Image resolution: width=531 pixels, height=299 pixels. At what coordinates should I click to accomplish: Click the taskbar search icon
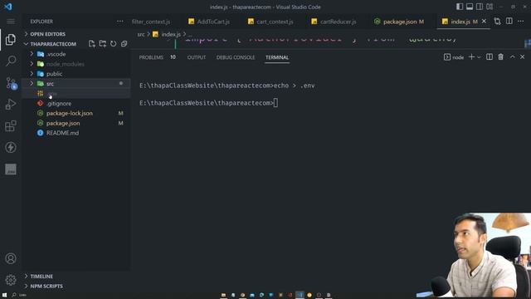click(14, 295)
